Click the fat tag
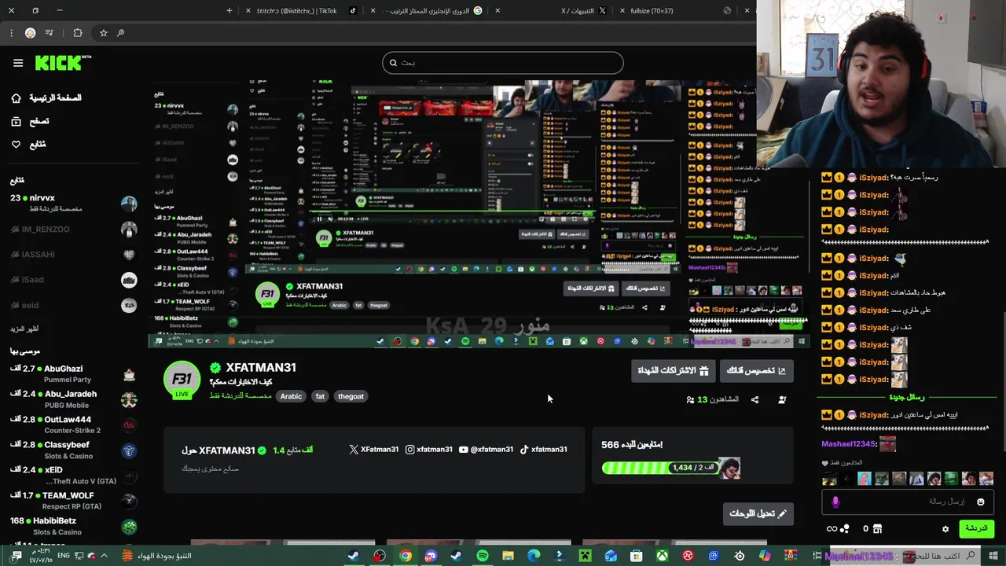 (x=320, y=396)
